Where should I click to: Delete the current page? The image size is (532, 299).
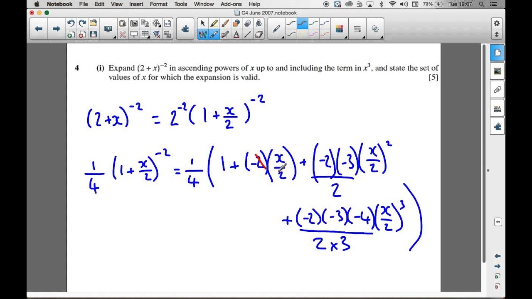click(82, 34)
